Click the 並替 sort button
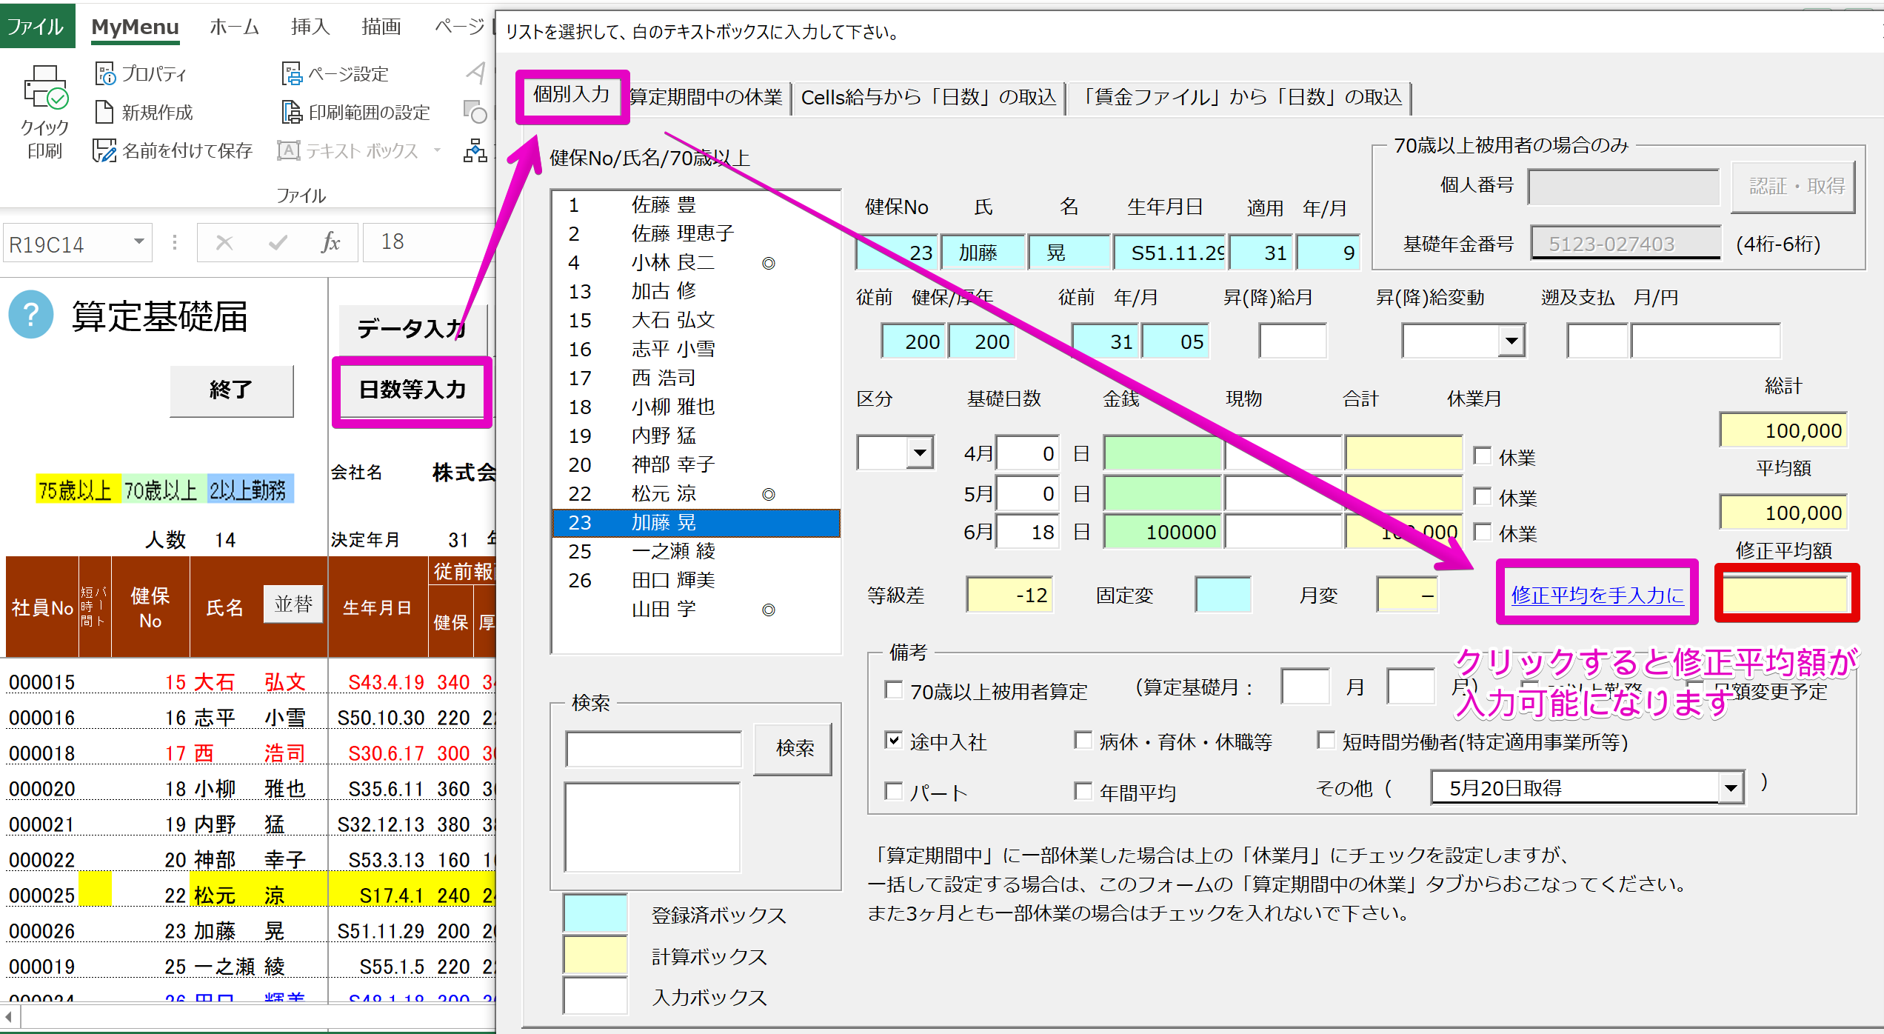 pos(293,604)
